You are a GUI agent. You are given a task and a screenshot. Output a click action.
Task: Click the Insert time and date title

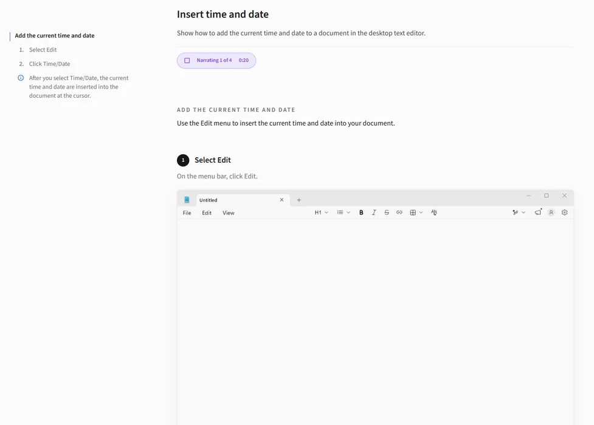tap(223, 15)
